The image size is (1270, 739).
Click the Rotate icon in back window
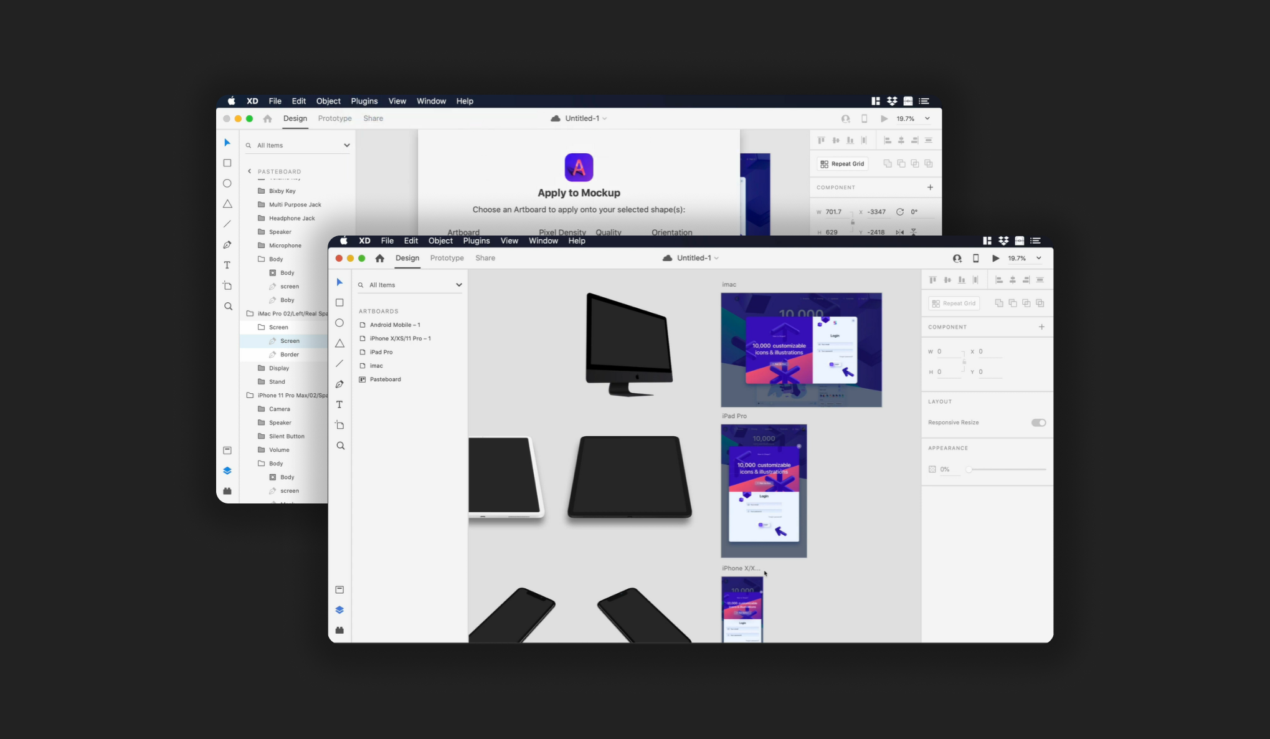point(899,212)
